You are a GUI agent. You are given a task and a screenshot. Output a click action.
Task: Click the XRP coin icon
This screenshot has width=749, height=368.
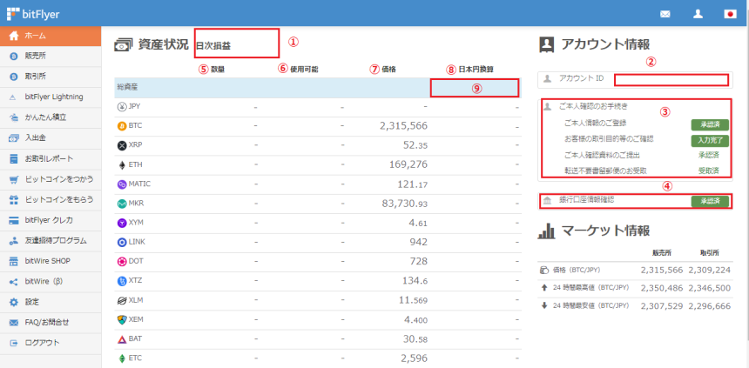click(x=122, y=145)
